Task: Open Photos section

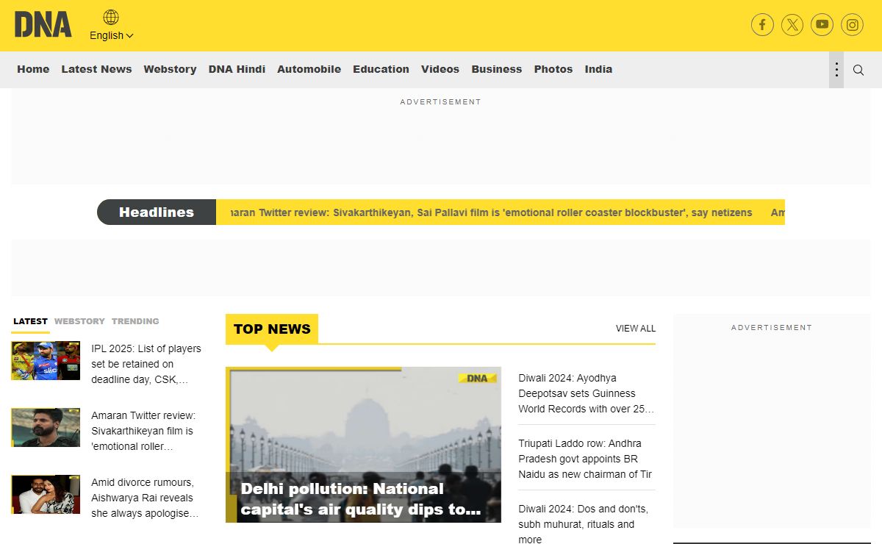Action: (x=553, y=69)
